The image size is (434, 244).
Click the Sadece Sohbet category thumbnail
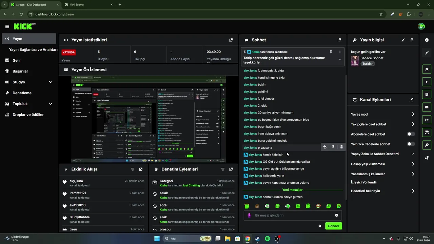355,61
